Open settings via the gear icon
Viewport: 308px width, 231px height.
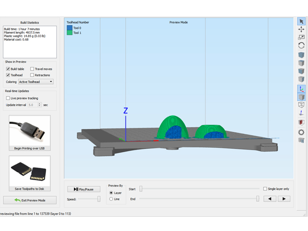(301, 132)
